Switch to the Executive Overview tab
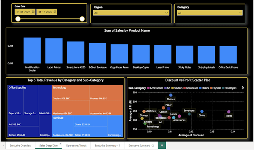The width and height of the screenshot is (254, 150). click(x=20, y=146)
